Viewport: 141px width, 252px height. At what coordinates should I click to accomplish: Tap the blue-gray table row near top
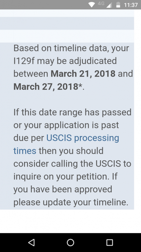point(67,23)
